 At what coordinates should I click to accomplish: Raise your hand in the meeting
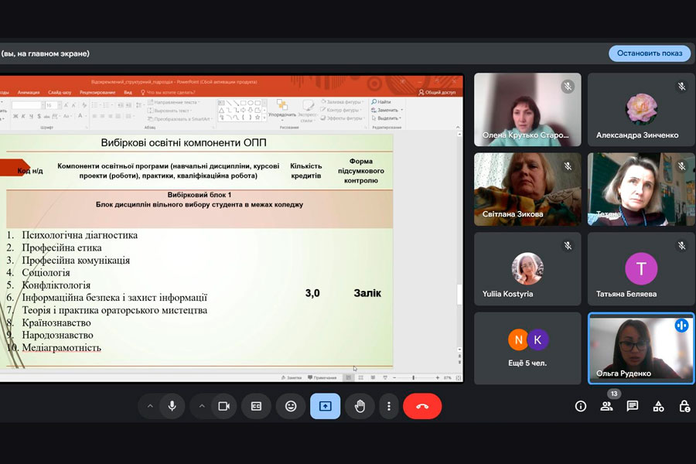pos(360,406)
